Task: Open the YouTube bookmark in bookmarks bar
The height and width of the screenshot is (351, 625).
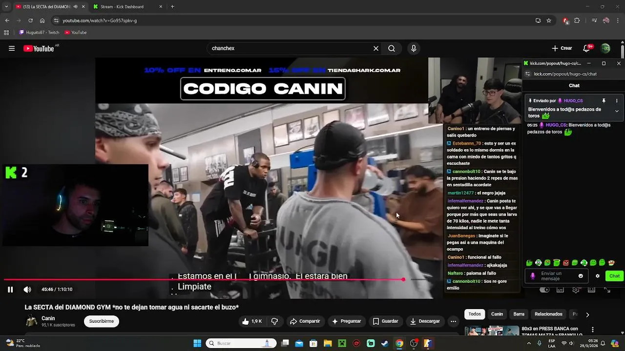Action: point(75,33)
